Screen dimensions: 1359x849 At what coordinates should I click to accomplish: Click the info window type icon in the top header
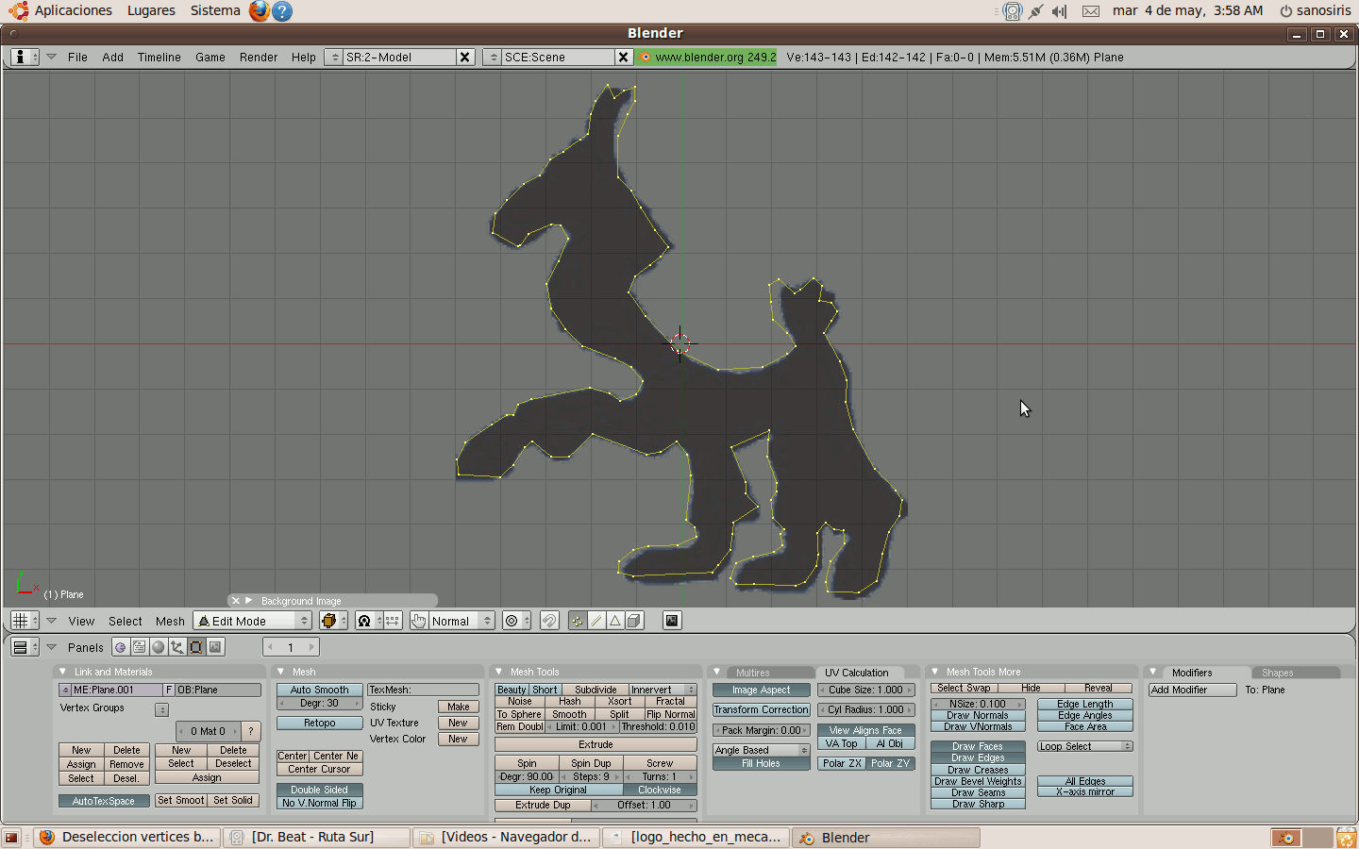[24, 57]
